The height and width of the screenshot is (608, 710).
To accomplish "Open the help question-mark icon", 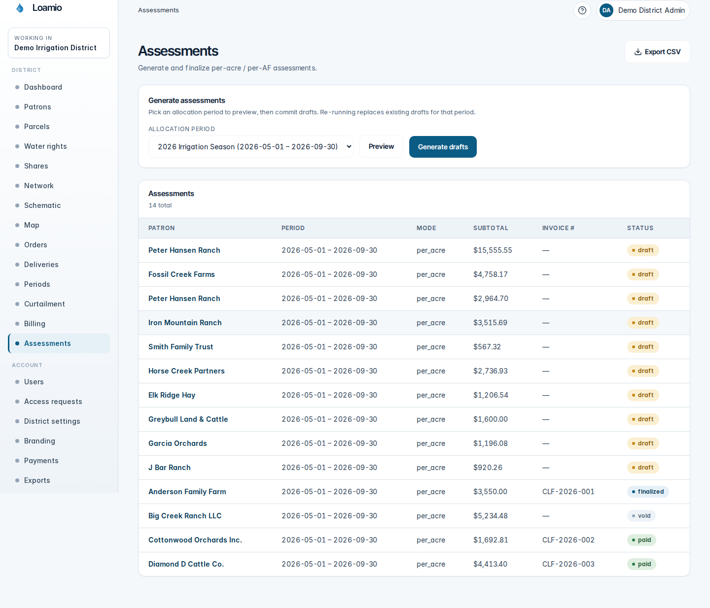I will (582, 10).
